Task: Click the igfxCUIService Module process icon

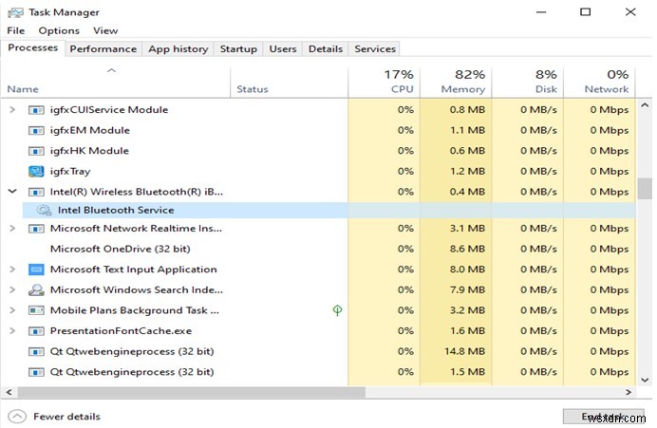Action: [36, 110]
